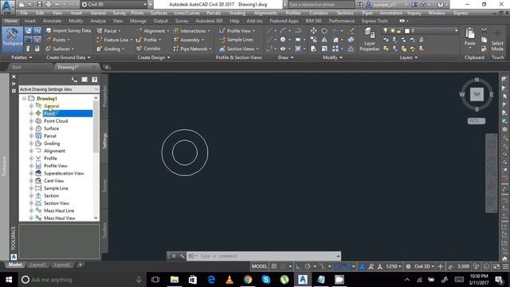
Task: Open Active Drawing Settings View dropdown
Action: pyautogui.click(x=59, y=89)
